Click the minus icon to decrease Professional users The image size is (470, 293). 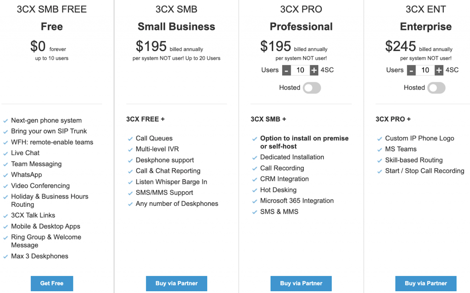pos(286,70)
